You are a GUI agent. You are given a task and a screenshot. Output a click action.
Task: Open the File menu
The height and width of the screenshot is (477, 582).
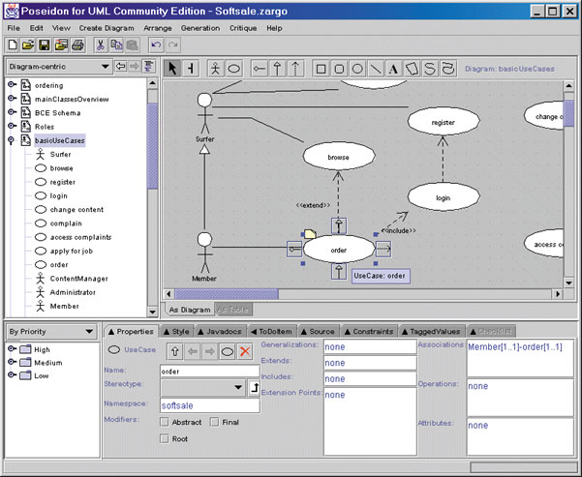[x=14, y=28]
